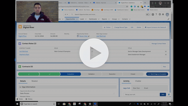Screen dimensions: 188x106
Task: Open the Notifications bell icon
Action: click(163, 14)
